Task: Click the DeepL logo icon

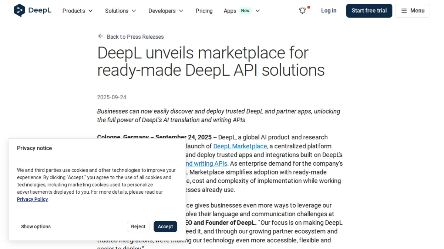Action: 19,10
